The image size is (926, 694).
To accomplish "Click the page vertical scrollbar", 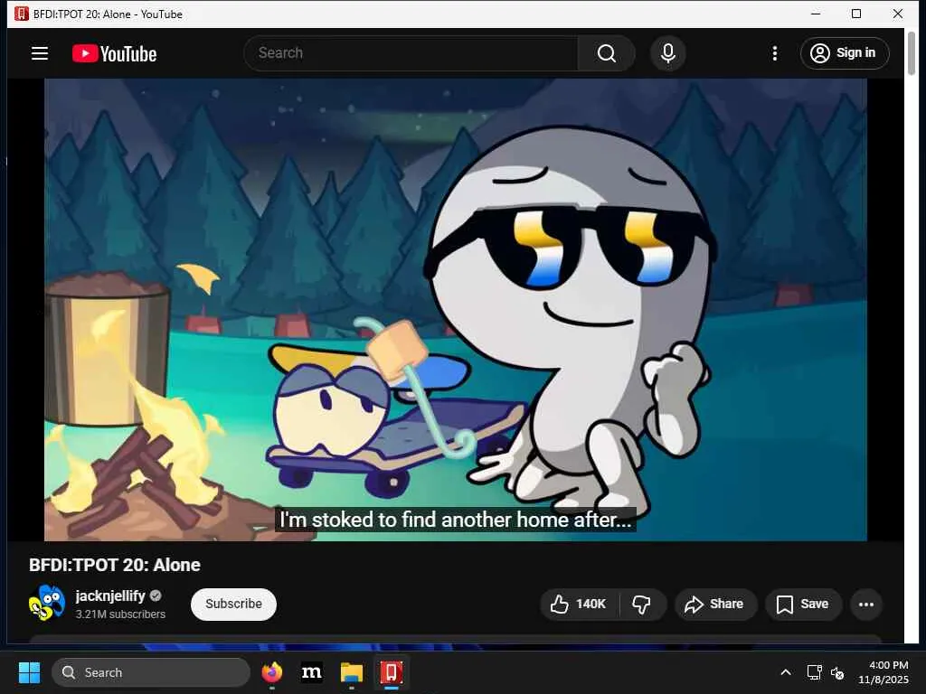I will click(912, 53).
